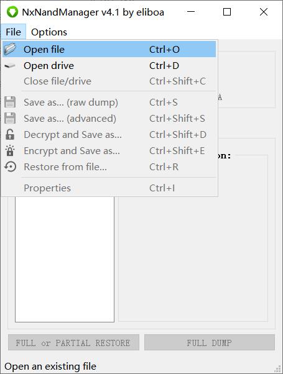Image resolution: width=283 pixels, height=374 pixels.
Task: Click inside the empty white partition list
Action: coord(65,259)
